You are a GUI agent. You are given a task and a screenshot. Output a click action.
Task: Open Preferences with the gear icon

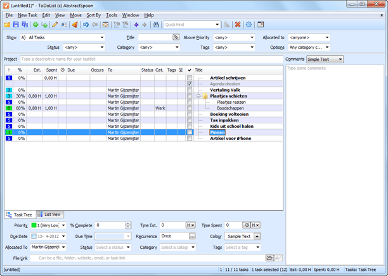click(249, 25)
